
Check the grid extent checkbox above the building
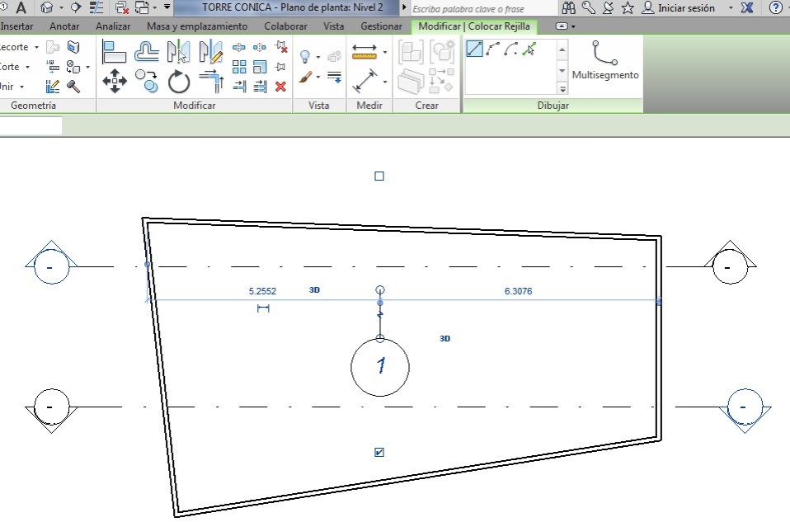coord(380,175)
